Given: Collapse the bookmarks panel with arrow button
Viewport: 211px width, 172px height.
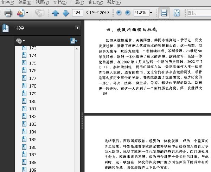Looking at the screenshot, I should click(x=77, y=28).
